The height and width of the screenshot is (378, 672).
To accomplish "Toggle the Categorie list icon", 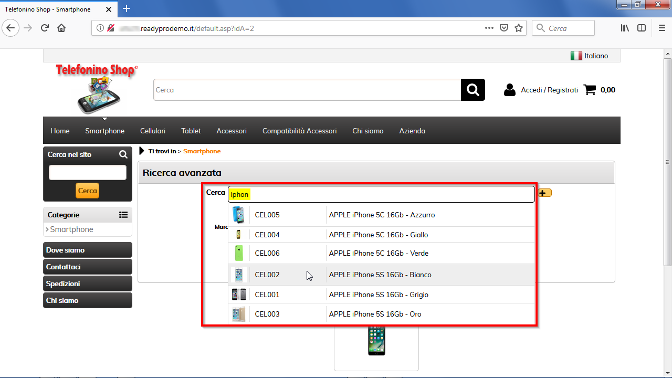I will pyautogui.click(x=123, y=215).
